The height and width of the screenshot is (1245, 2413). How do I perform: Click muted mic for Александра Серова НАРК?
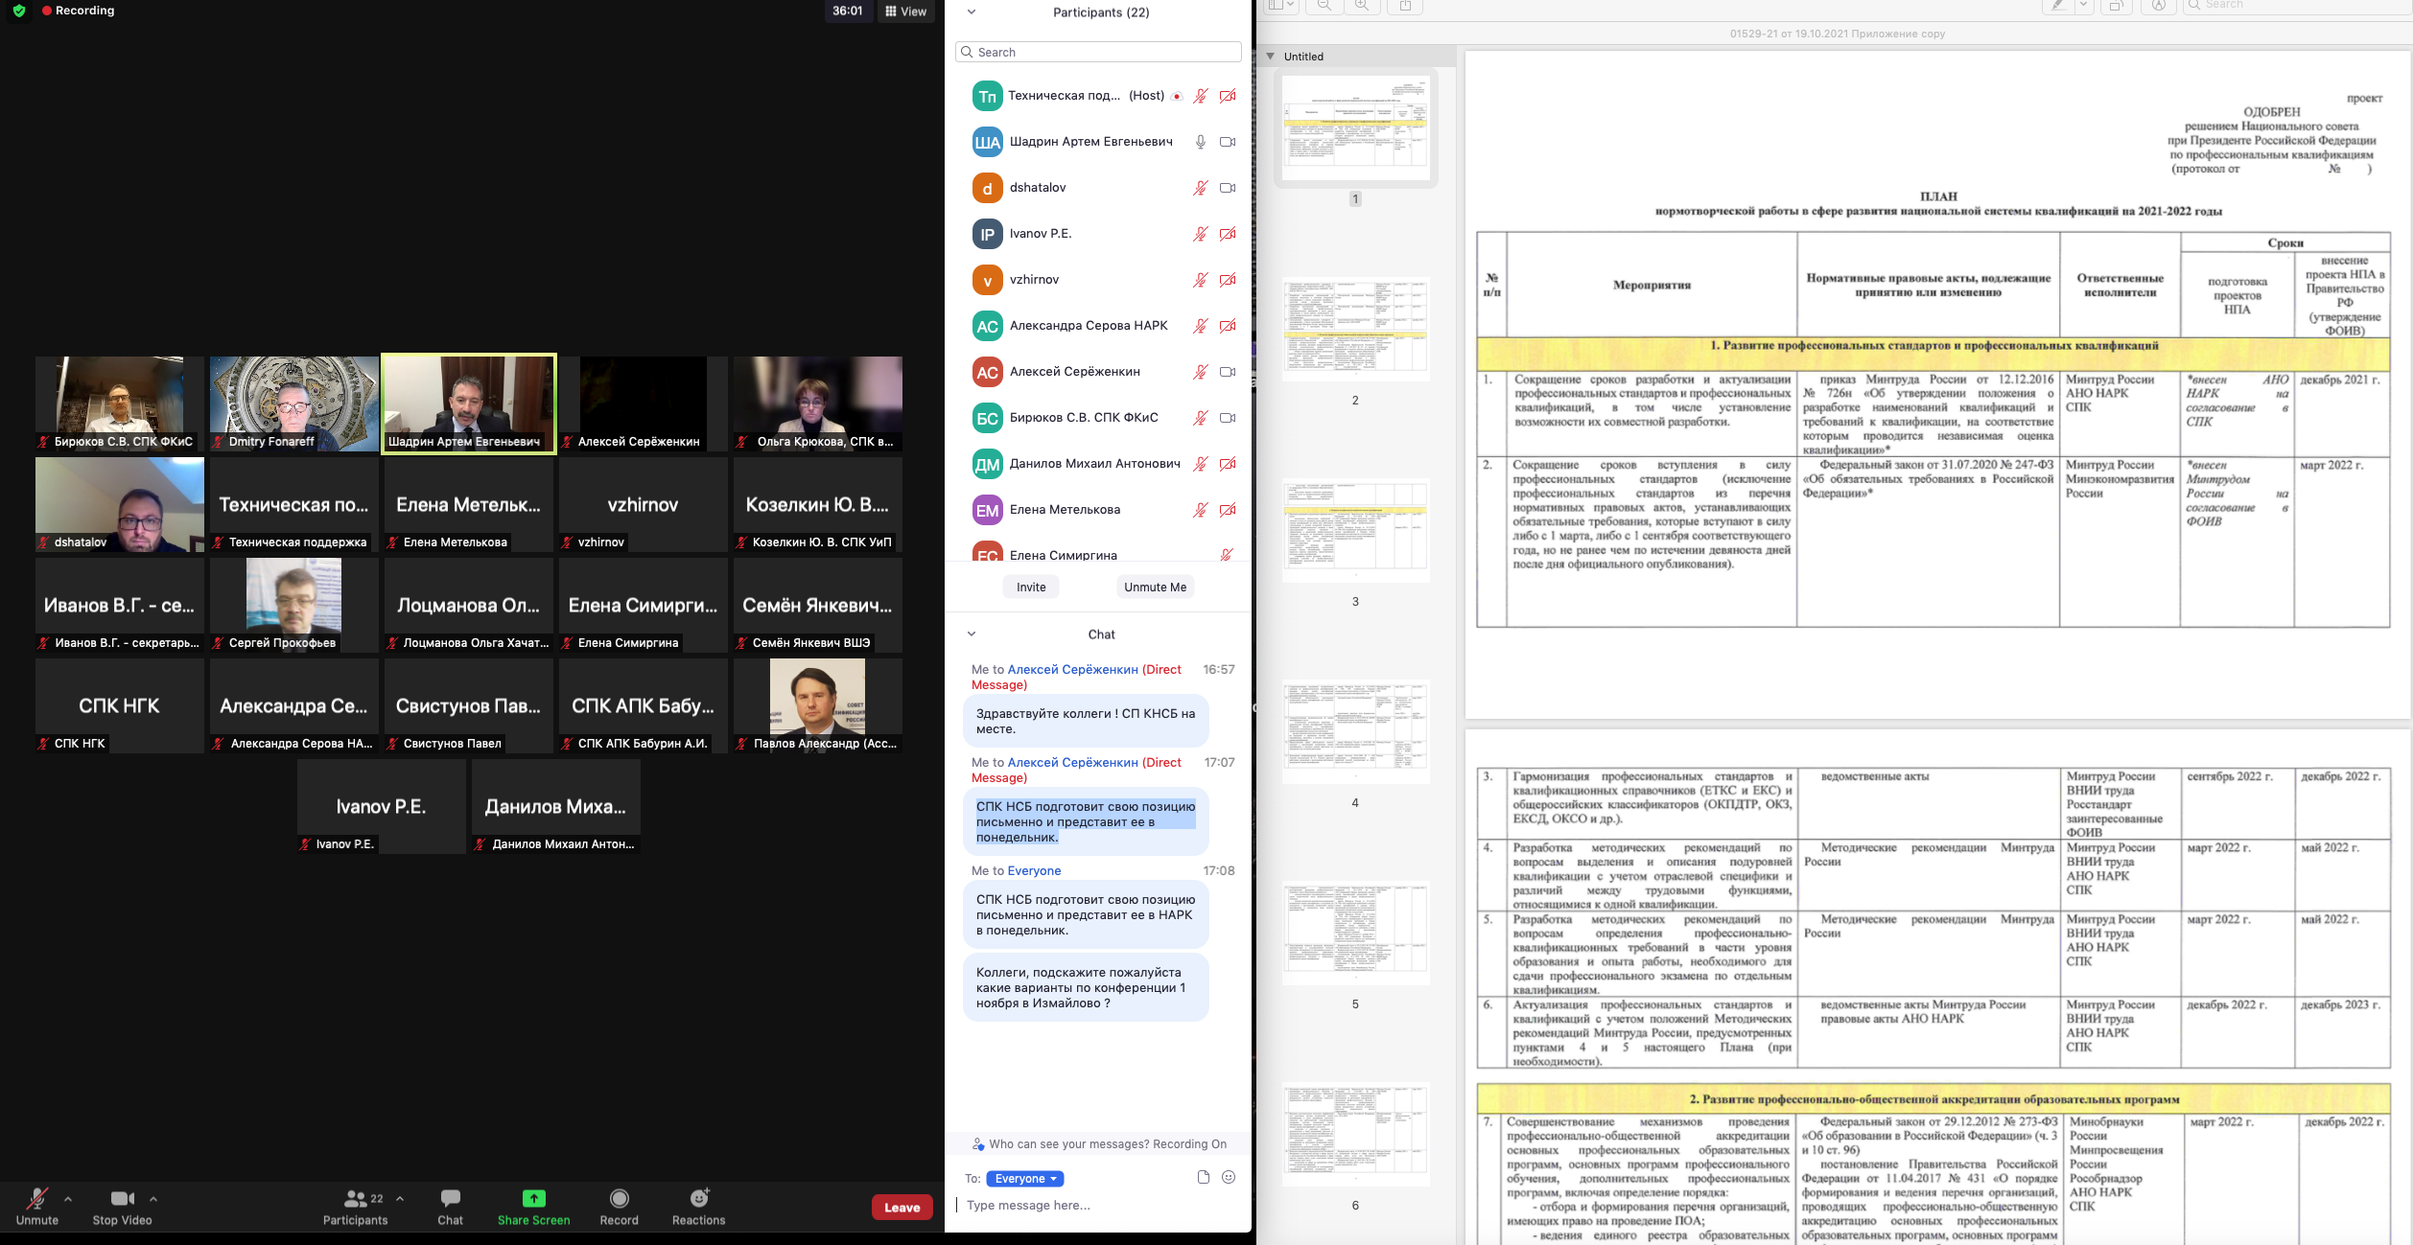[1200, 326]
